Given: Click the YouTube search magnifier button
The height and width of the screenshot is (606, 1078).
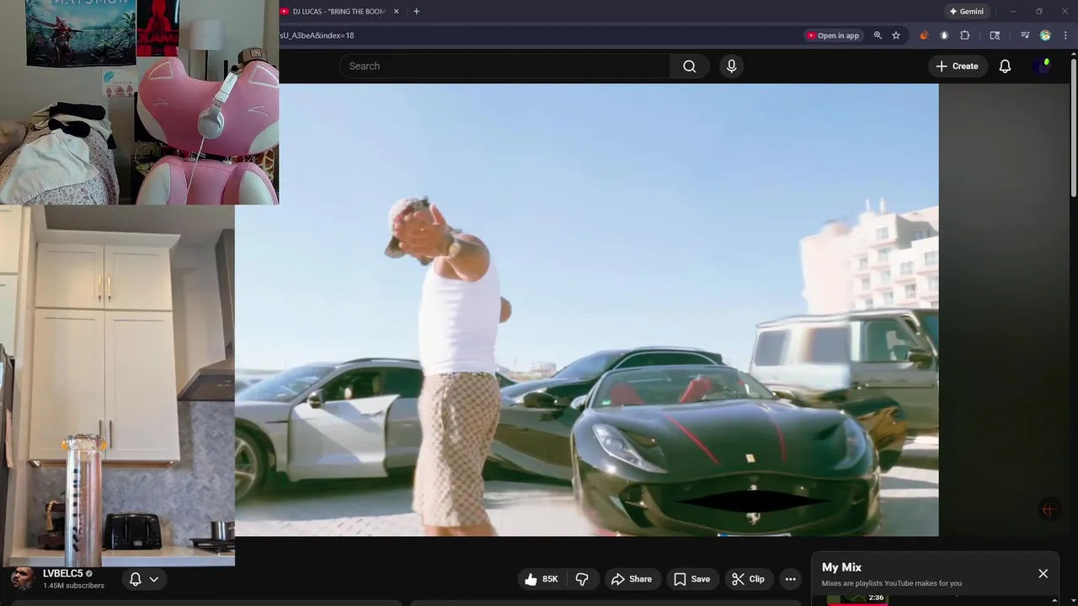Looking at the screenshot, I should 689,66.
